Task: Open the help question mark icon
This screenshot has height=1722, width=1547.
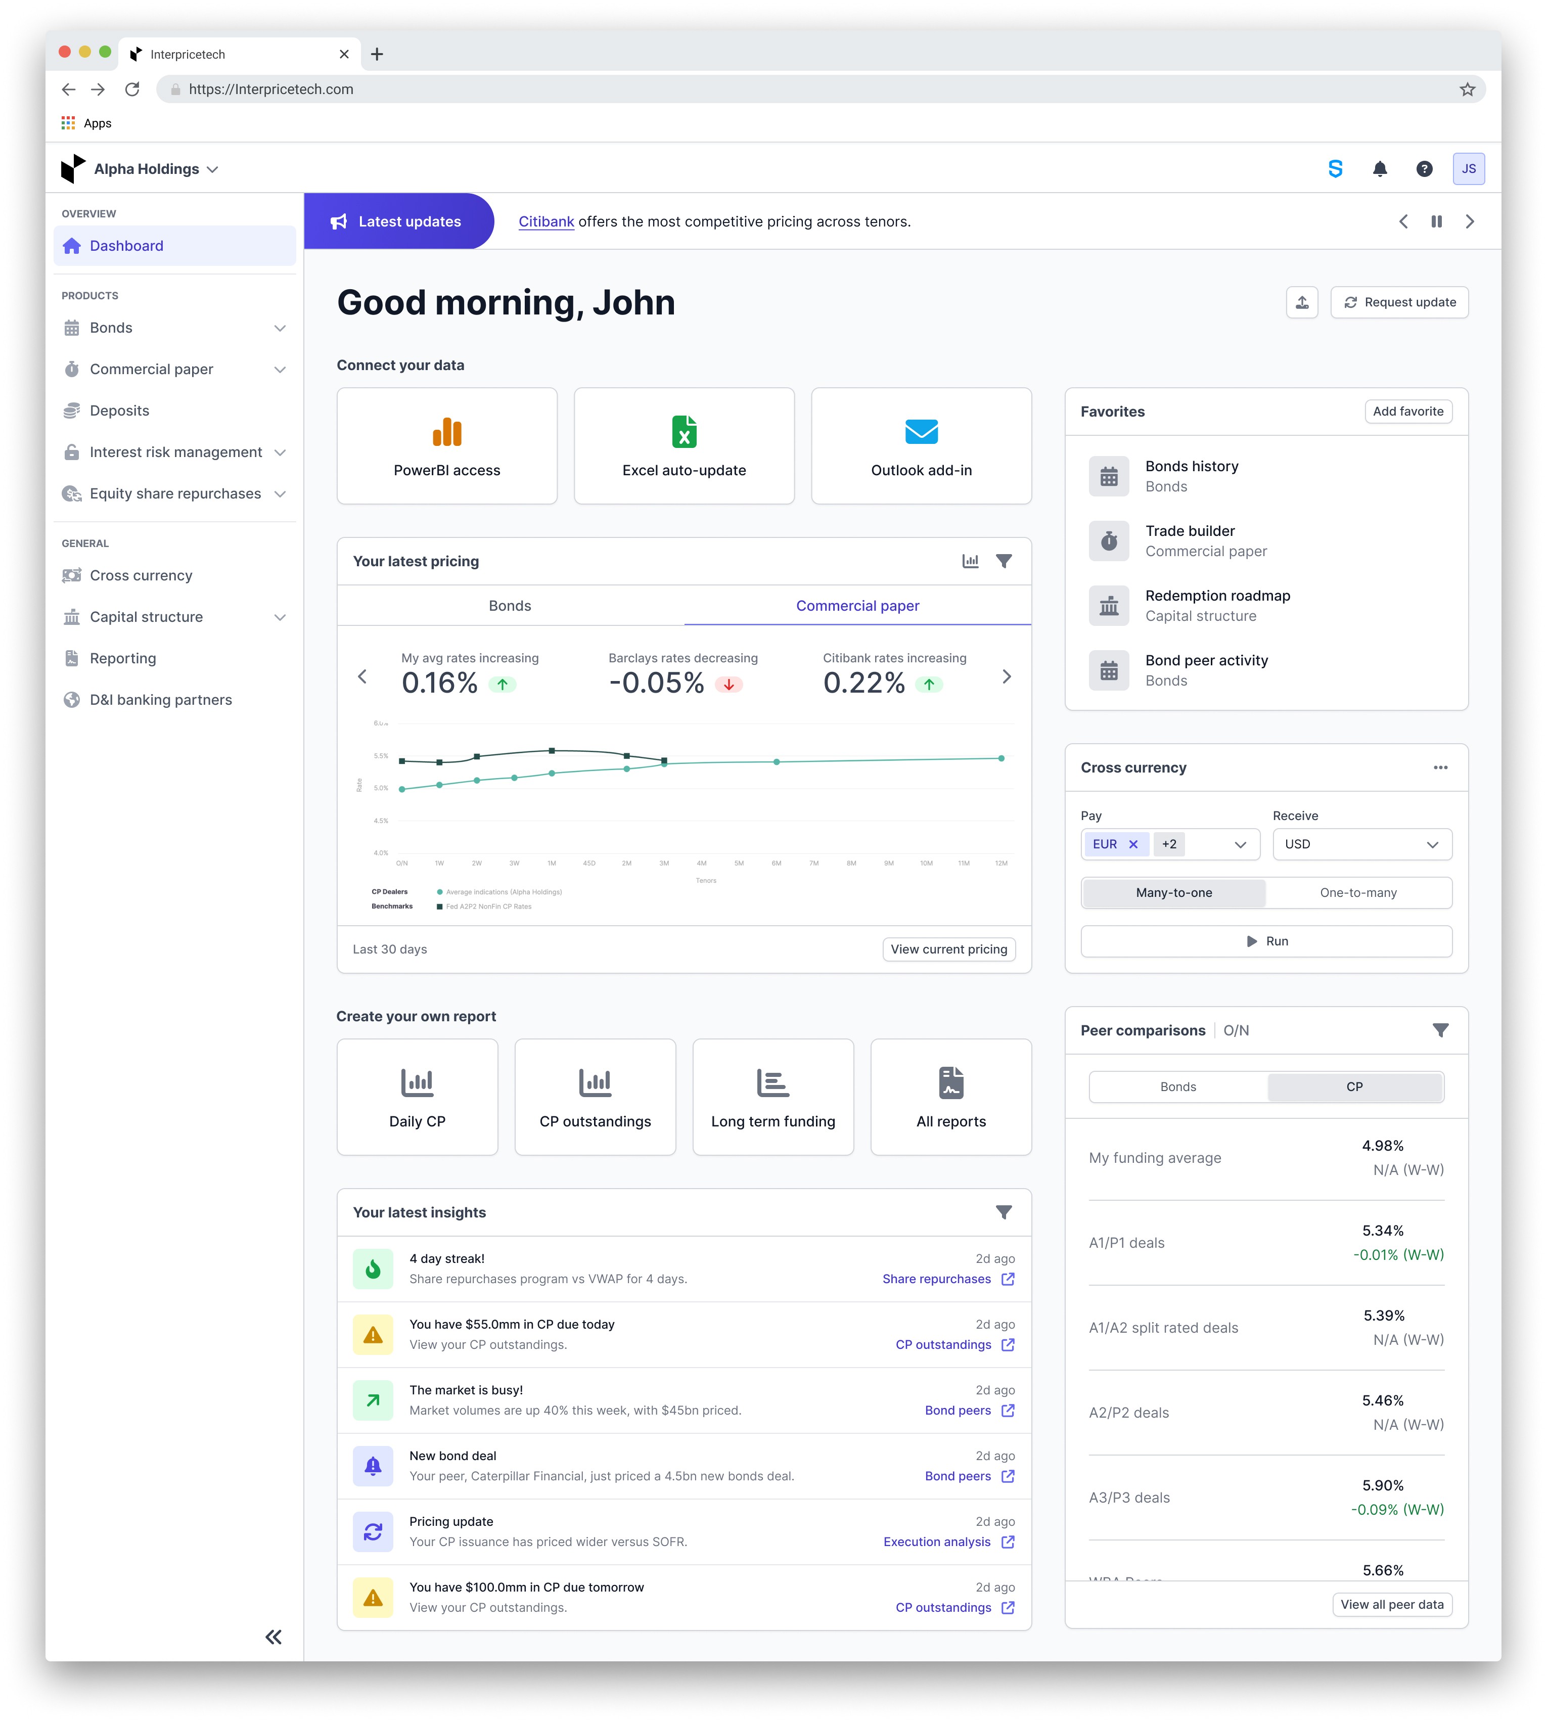Action: (1424, 169)
